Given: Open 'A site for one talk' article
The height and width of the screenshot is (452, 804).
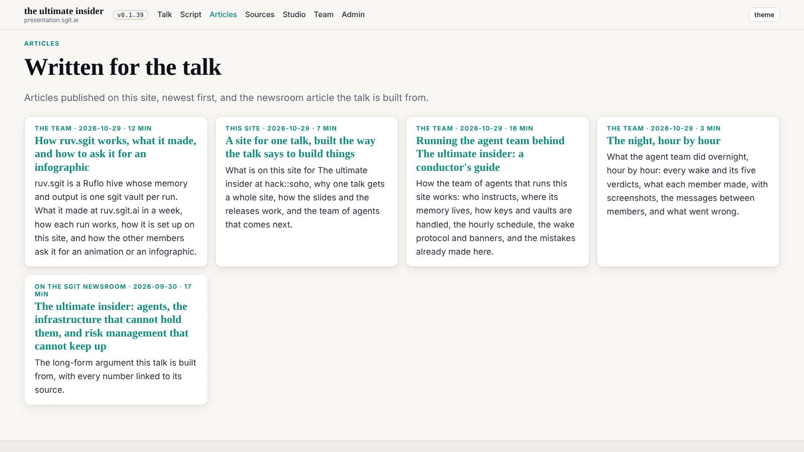Looking at the screenshot, I should 300,147.
